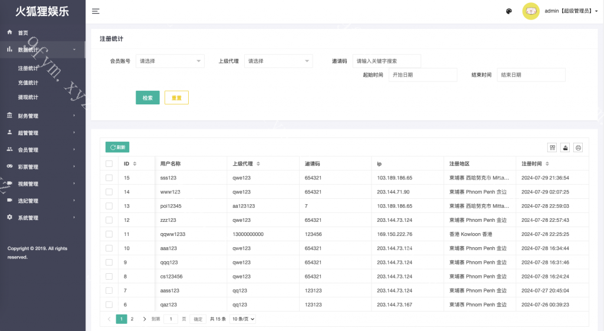Image resolution: width=604 pixels, height=331 pixels.
Task: Expand the 超管管理 menu arrow
Action: (x=74, y=133)
